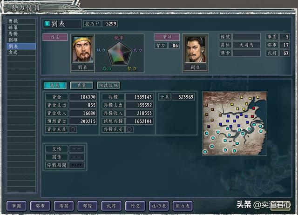The width and height of the screenshot is (298, 215).
Task: Click the 兵糧 value 1589143
Action: [139, 97]
